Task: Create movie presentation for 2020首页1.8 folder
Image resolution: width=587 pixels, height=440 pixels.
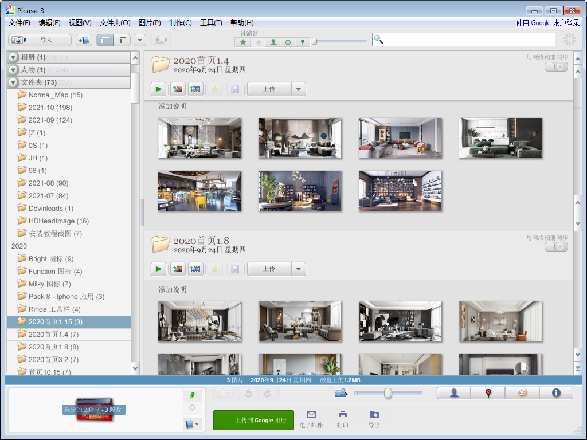Action: click(x=195, y=269)
